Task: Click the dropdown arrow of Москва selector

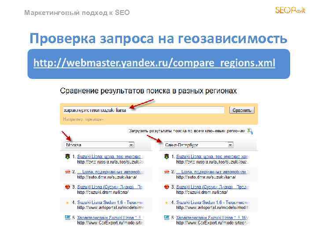Action: 131,145
